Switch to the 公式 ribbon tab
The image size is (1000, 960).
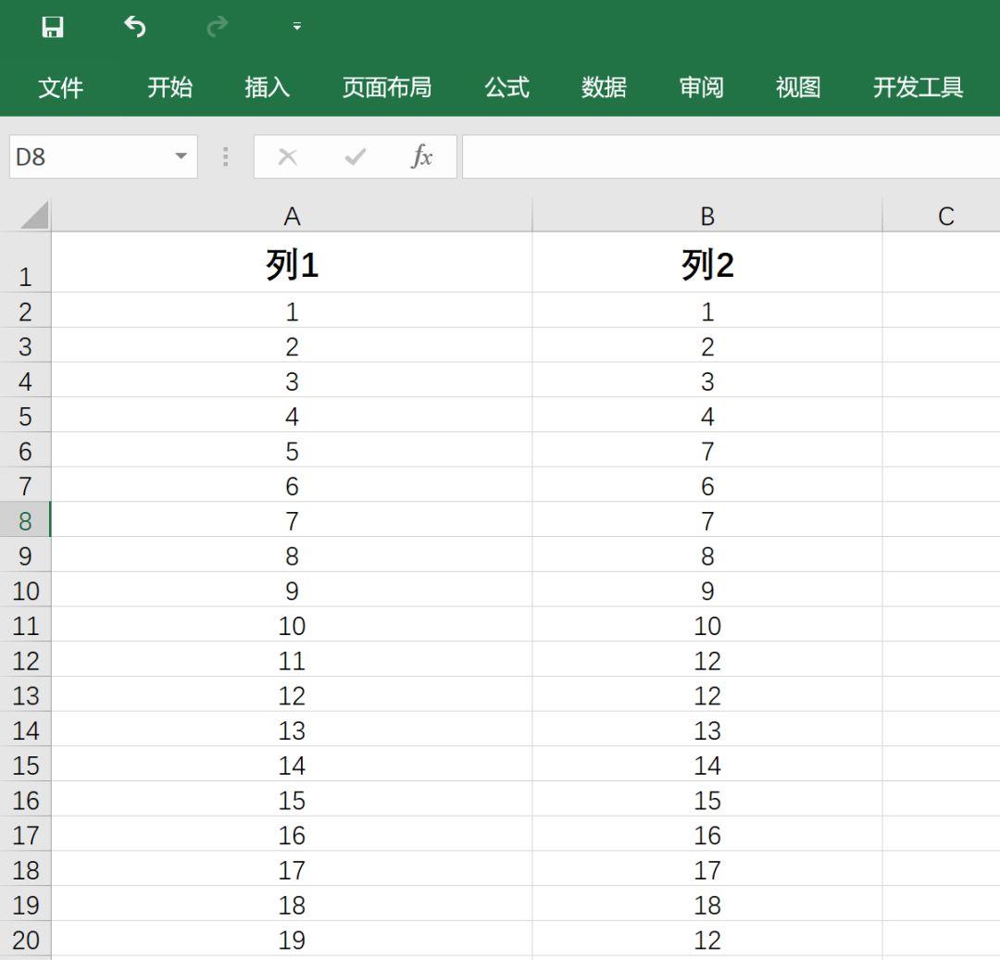tap(506, 88)
